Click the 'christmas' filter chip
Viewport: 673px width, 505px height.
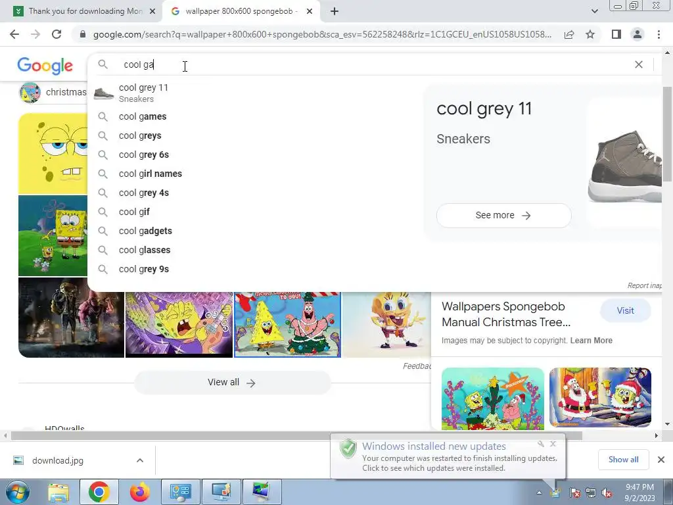click(x=53, y=92)
